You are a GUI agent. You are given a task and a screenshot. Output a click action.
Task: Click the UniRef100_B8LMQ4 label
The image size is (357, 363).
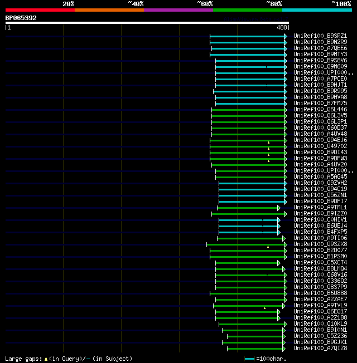click(x=320, y=268)
